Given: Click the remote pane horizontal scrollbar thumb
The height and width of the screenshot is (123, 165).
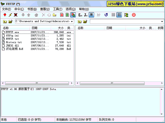Looking at the screenshot, I should pyautogui.click(x=112, y=83).
